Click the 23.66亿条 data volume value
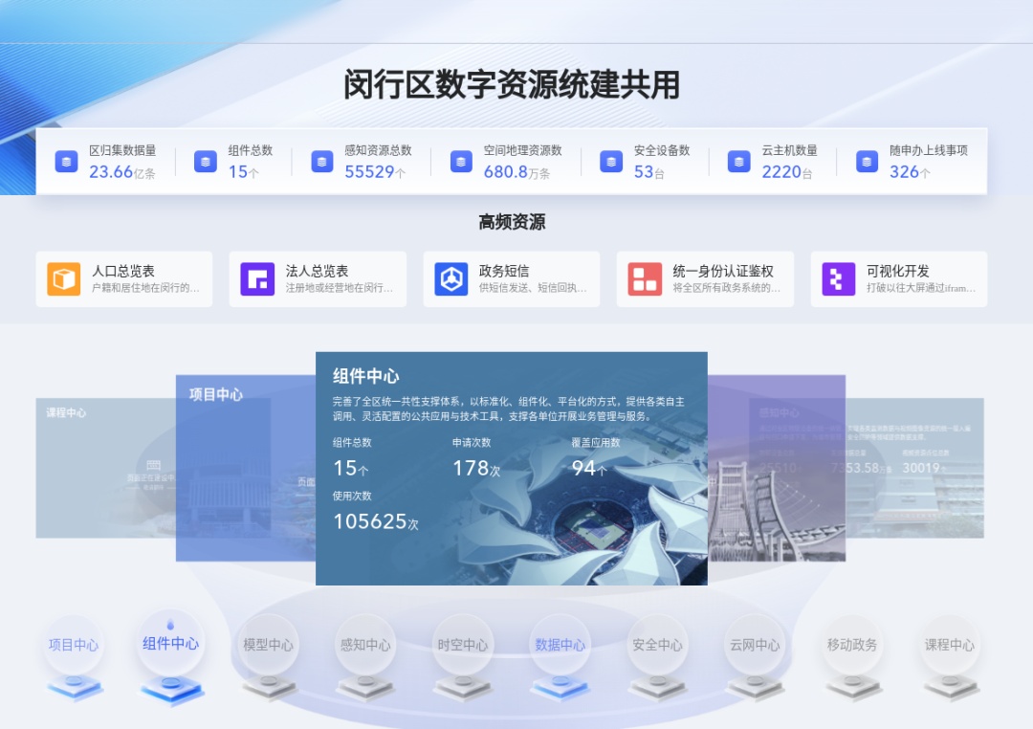The image size is (1033, 729). pyautogui.click(x=121, y=172)
